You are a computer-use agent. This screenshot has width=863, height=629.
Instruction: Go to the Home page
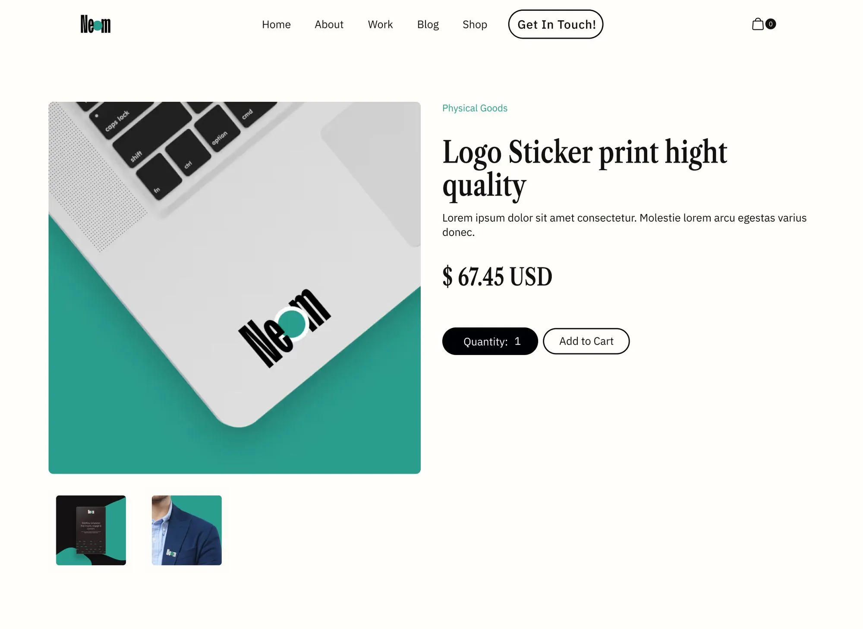point(276,25)
